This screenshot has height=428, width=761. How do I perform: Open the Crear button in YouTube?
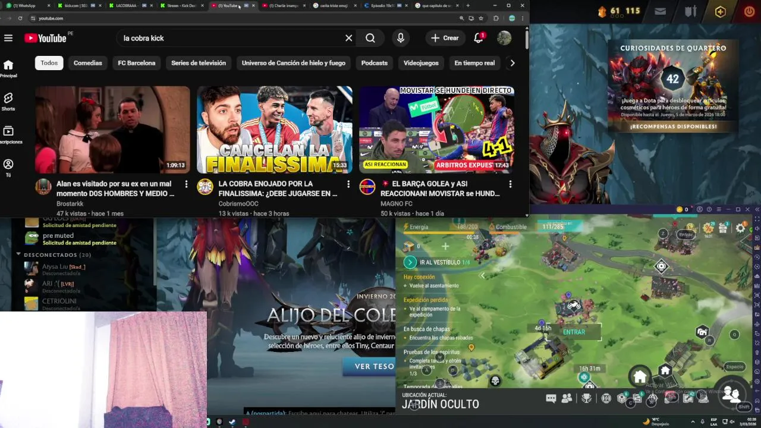tap(445, 38)
